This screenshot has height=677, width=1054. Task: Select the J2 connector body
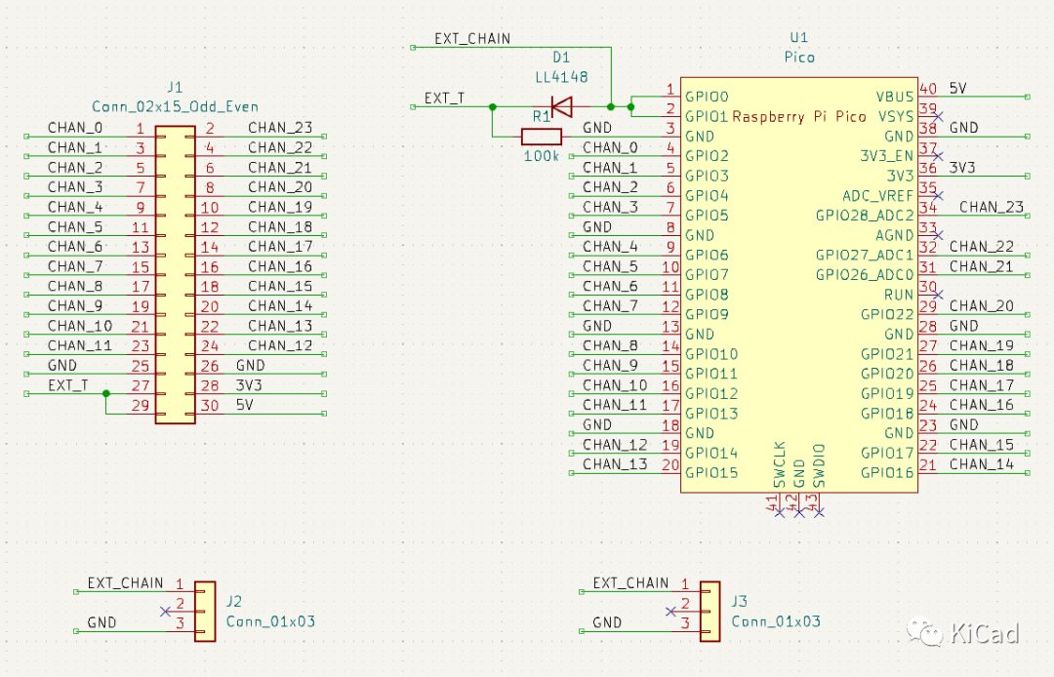(205, 612)
